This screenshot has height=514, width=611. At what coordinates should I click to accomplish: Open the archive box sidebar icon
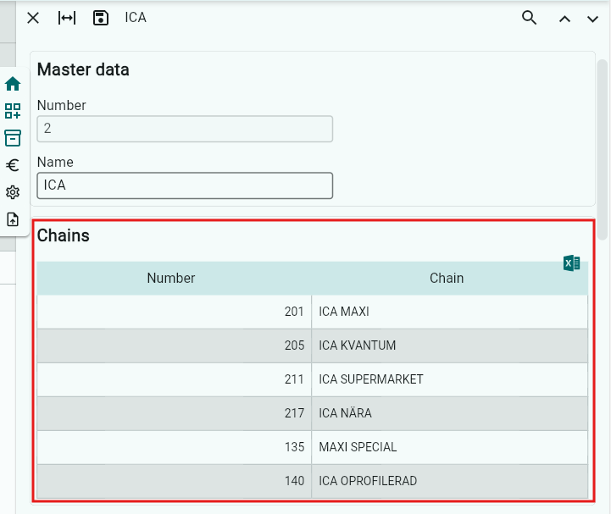tap(13, 138)
